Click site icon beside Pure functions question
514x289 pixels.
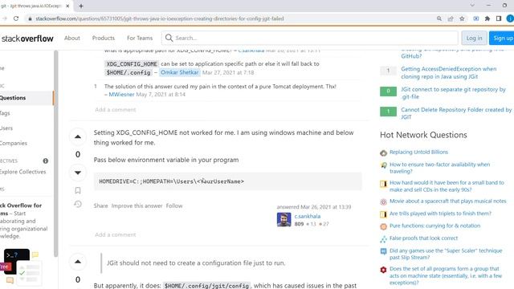[x=383, y=226]
